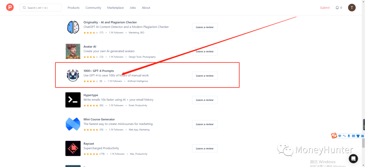Open the Products menu
365x167 pixels.
(x=74, y=8)
